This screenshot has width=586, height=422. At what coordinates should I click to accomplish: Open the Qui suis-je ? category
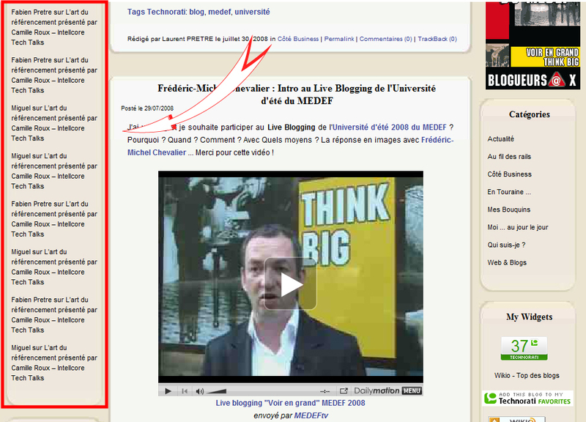[x=506, y=245]
